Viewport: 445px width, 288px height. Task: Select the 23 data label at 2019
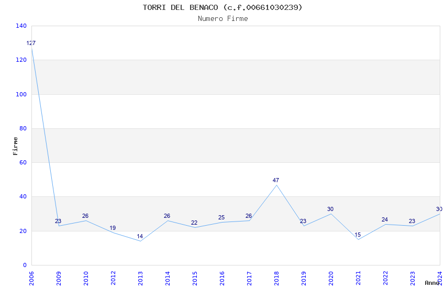[303, 221]
